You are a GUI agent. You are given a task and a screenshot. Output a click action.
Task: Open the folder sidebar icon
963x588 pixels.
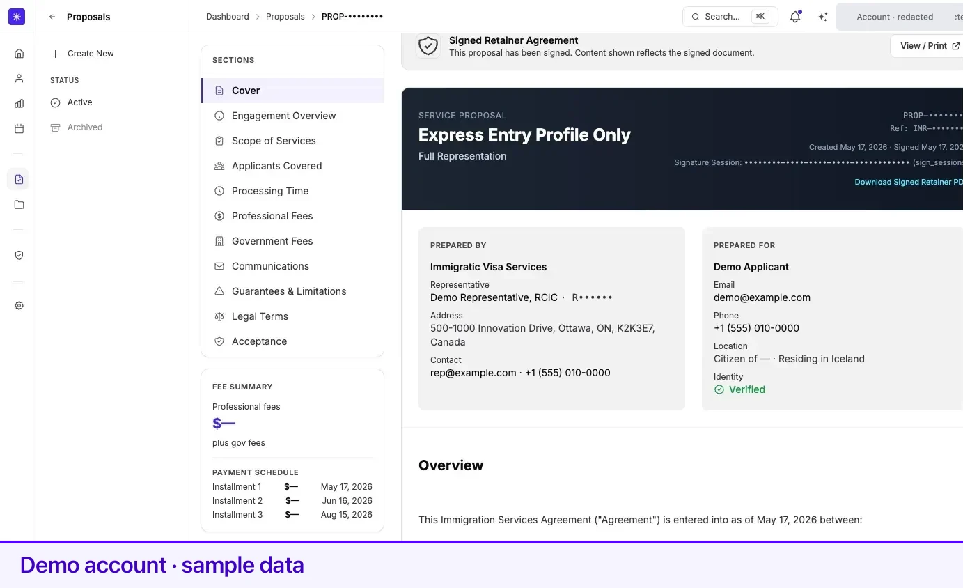click(19, 204)
